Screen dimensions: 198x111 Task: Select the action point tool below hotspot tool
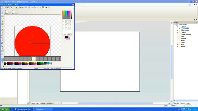click(x=2, y=62)
